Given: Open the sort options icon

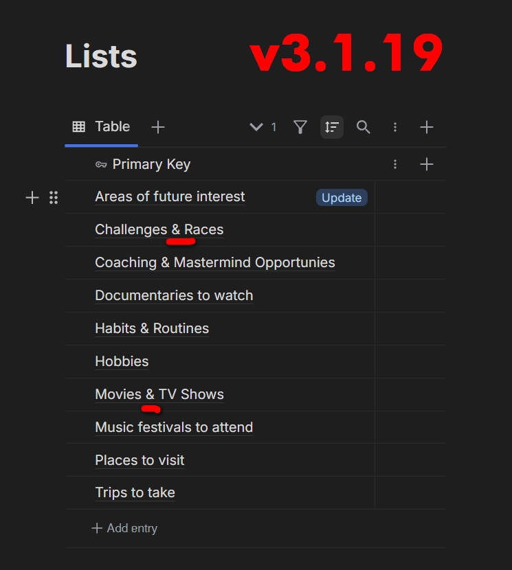Looking at the screenshot, I should pos(332,127).
